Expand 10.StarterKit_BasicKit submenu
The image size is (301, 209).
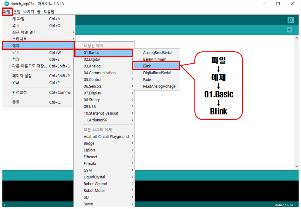click(x=104, y=113)
